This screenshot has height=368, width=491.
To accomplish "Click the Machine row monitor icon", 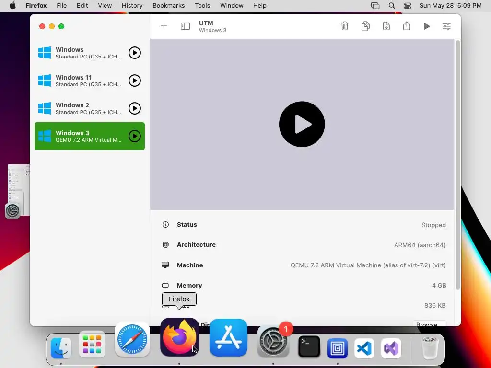I will coord(165,265).
